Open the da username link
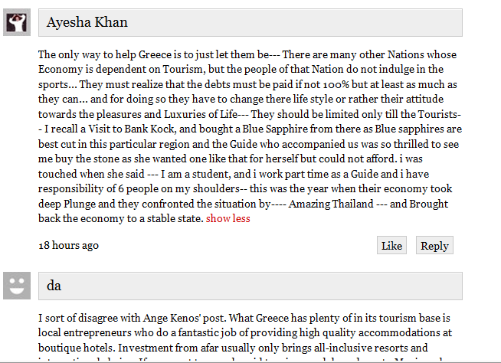The height and width of the screenshot is (363, 501). pos(54,286)
